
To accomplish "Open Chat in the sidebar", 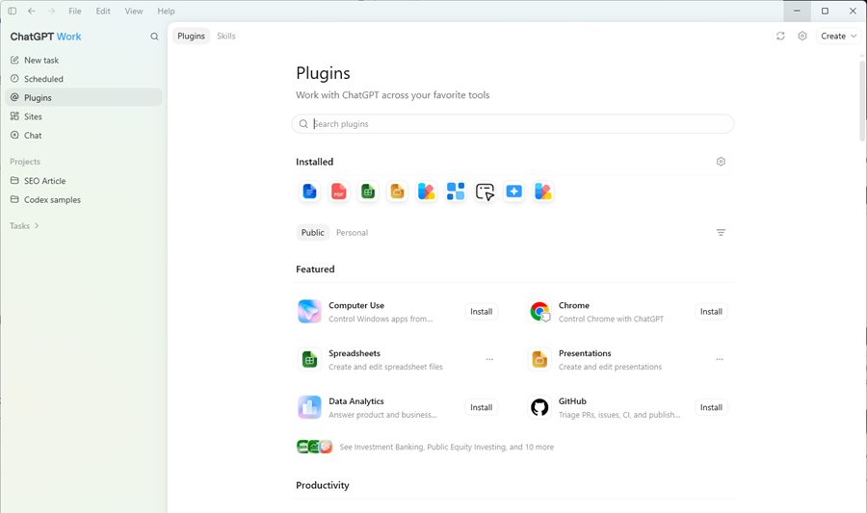I will (84, 136).
